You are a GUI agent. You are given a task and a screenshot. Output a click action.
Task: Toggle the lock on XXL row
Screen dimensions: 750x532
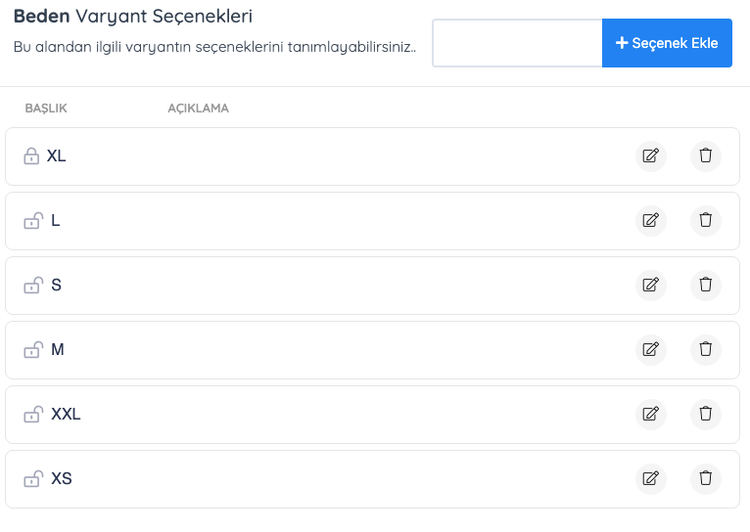[x=32, y=415]
